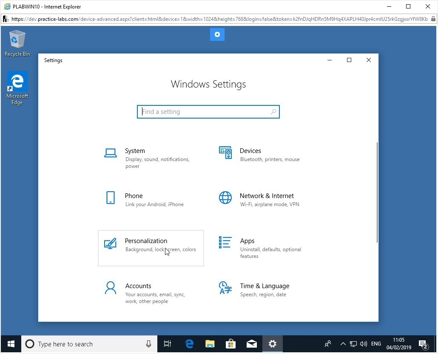Click the 'Background, lock screen, colors' description
This screenshot has width=438, height=354.
pos(161,249)
